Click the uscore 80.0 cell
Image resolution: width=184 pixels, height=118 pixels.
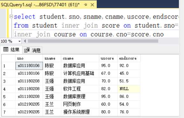click(108, 112)
